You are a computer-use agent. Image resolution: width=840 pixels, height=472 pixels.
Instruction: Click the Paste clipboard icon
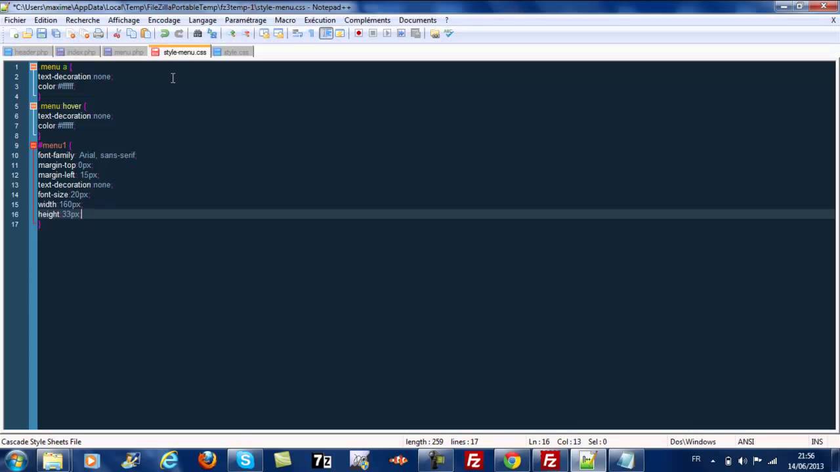146,33
